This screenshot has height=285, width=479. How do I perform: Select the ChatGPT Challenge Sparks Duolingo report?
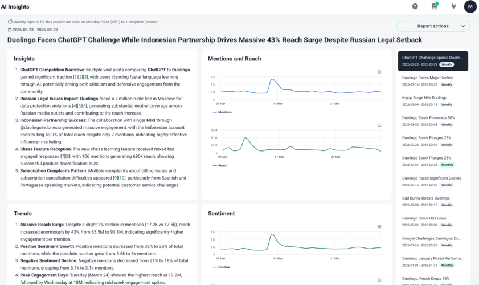coord(433,61)
